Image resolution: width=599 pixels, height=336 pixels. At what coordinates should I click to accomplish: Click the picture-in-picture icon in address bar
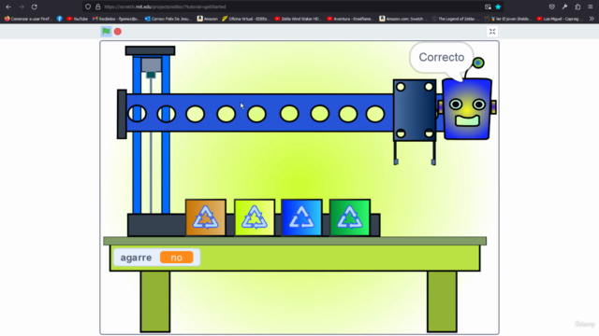(488, 7)
